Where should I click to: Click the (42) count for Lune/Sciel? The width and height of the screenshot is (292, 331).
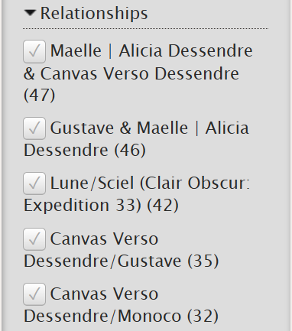coord(163,206)
